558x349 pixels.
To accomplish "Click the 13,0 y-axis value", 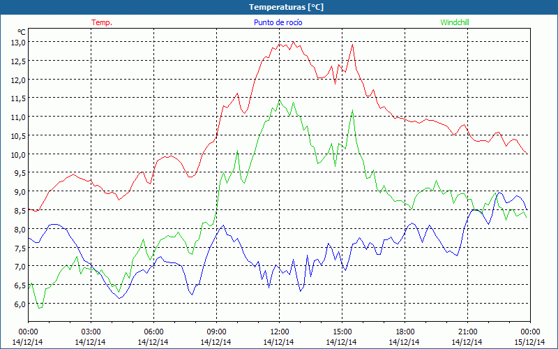I will pos(19,43).
